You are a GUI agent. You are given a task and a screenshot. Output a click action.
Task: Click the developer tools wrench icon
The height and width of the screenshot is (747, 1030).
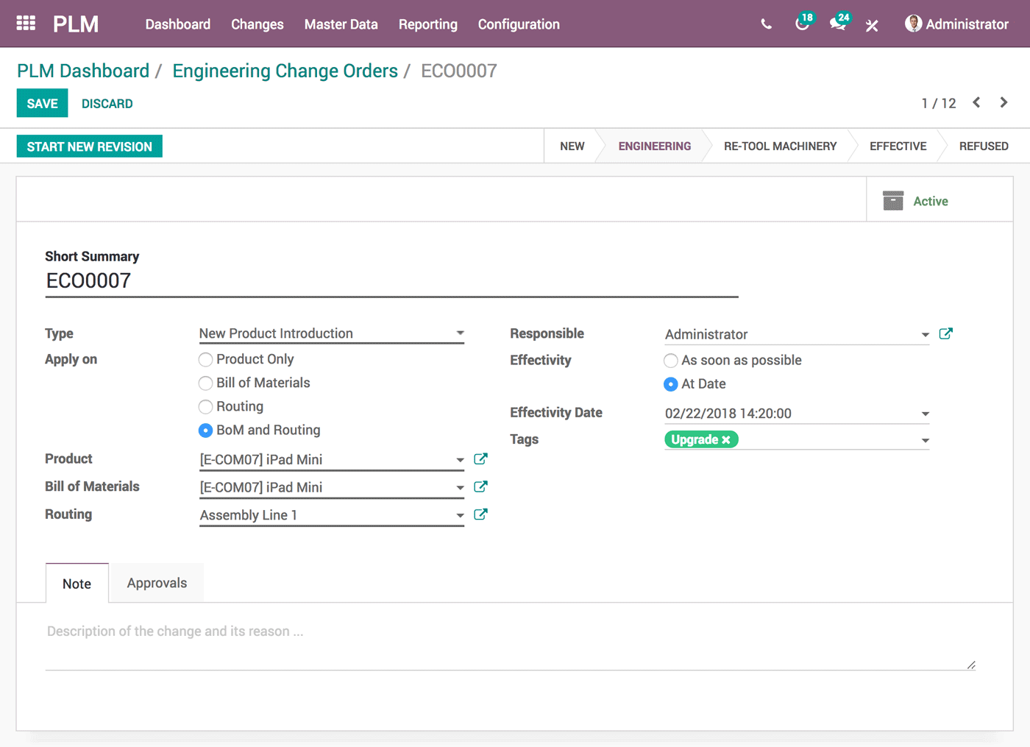coord(872,24)
